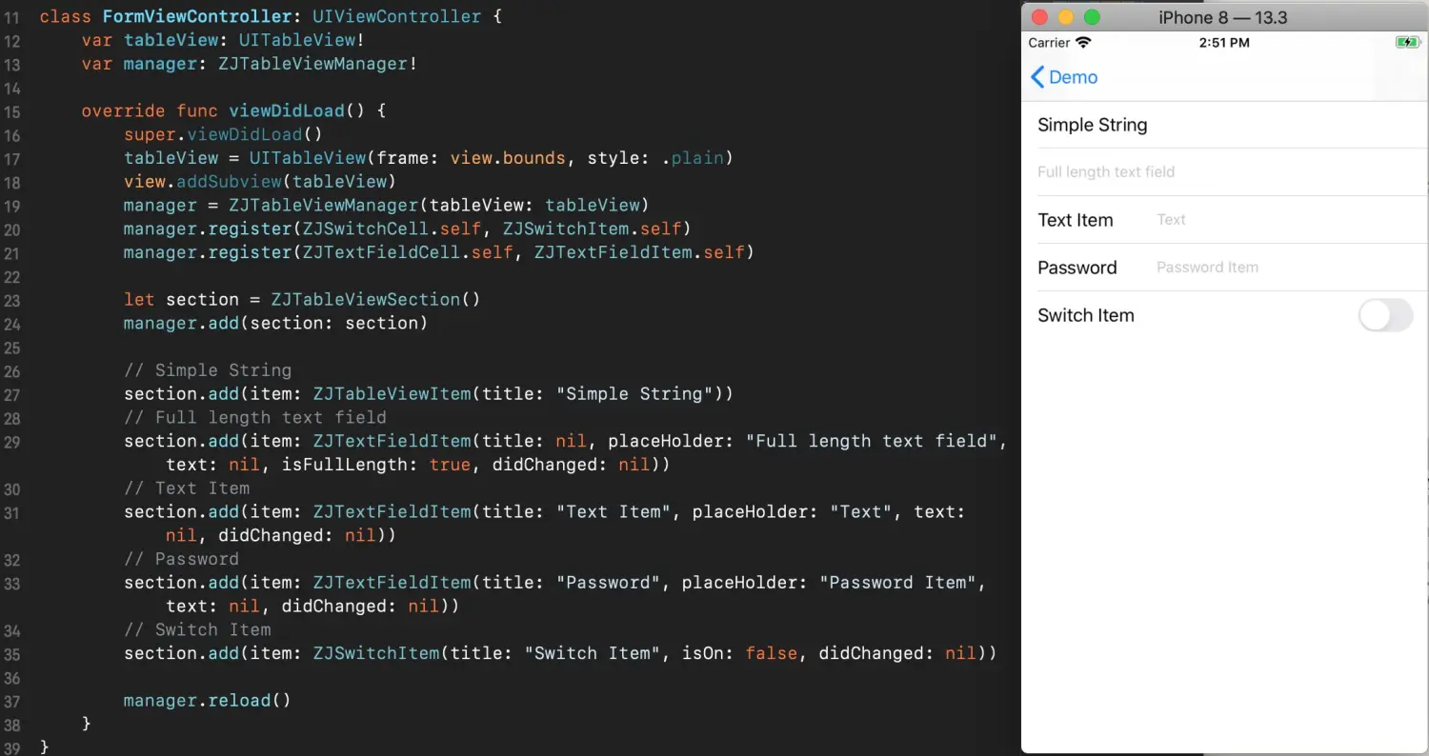Click the Switch Item label
1429x756 pixels.
1086,315
